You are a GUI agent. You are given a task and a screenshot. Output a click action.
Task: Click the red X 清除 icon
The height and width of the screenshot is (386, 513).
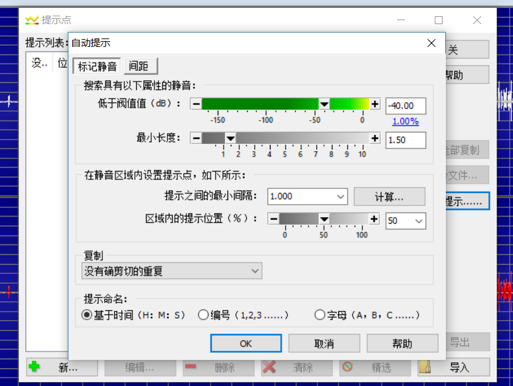tap(269, 366)
